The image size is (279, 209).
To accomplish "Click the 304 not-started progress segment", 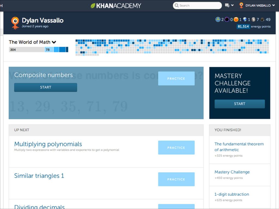I will (x=26, y=50).
